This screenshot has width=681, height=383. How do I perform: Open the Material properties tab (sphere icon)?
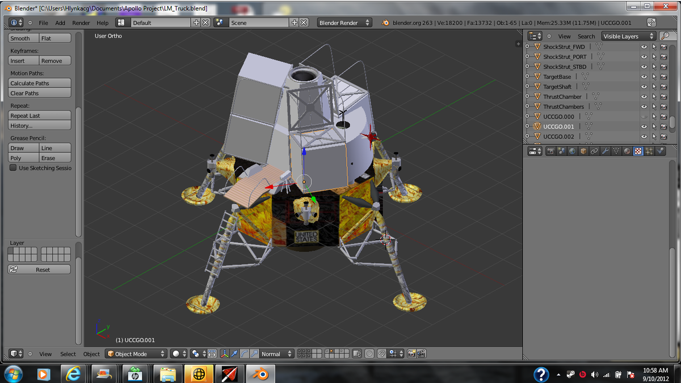click(627, 151)
